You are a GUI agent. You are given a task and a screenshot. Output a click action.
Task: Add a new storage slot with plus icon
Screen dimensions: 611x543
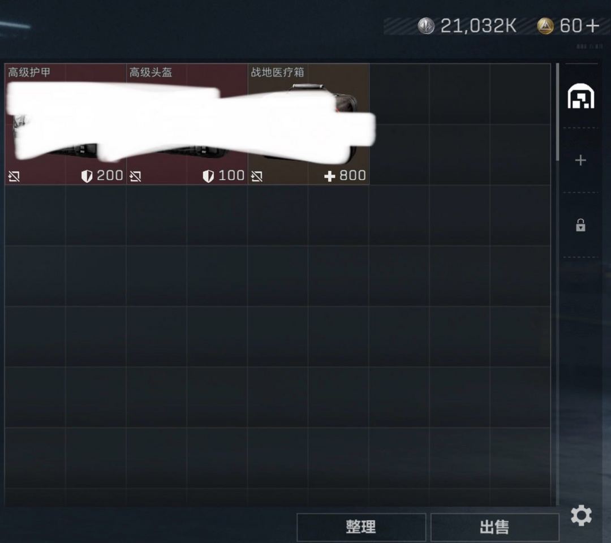pyautogui.click(x=580, y=160)
